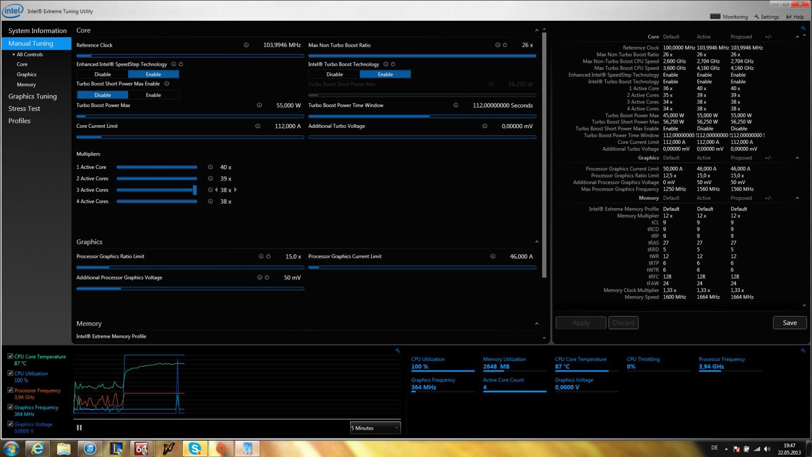This screenshot has height=457, width=812.
Task: Click the Turbo Boost Power Time Window slider
Action: click(422, 116)
